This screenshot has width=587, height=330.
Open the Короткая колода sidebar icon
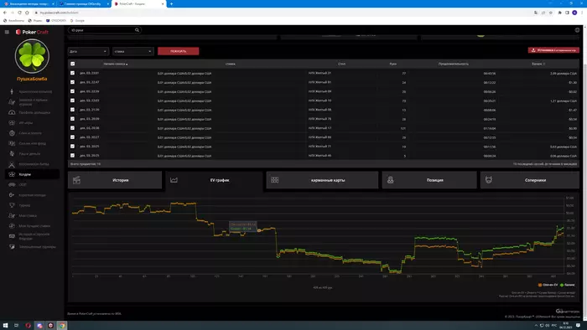click(x=12, y=194)
